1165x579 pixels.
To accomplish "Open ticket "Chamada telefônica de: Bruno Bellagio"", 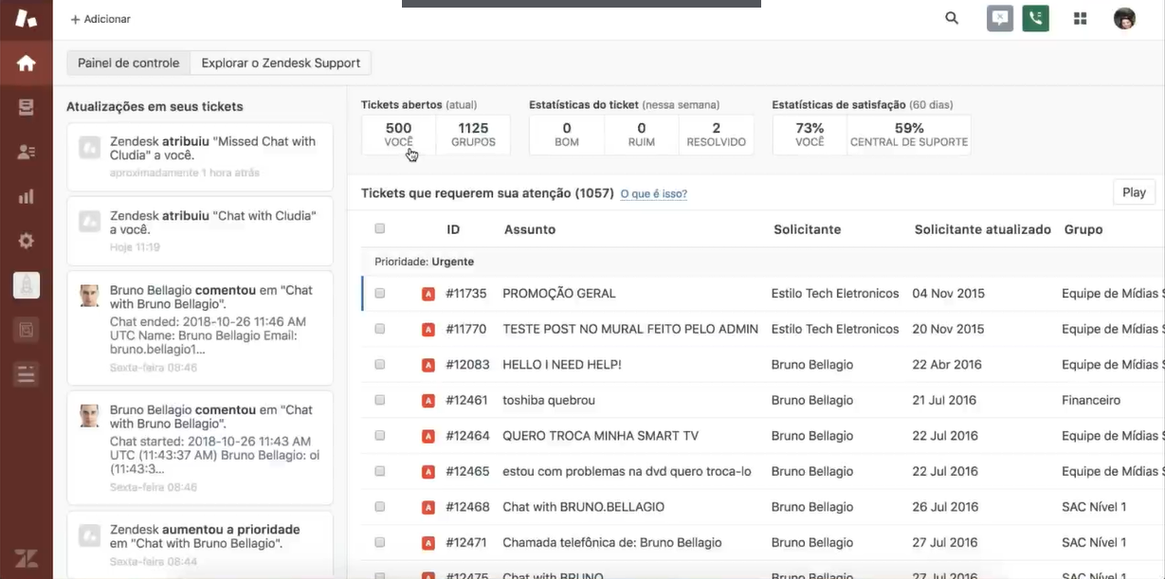I will click(x=612, y=543).
